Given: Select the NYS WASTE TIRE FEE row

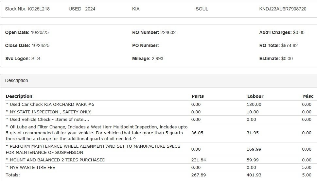Looking at the screenshot, I should pyautogui.click(x=30, y=167).
